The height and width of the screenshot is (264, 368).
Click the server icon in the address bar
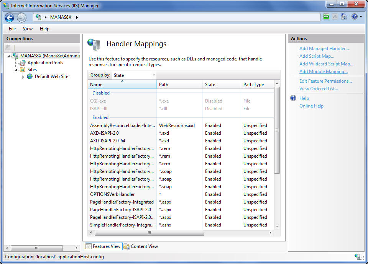pyautogui.click(x=38, y=17)
